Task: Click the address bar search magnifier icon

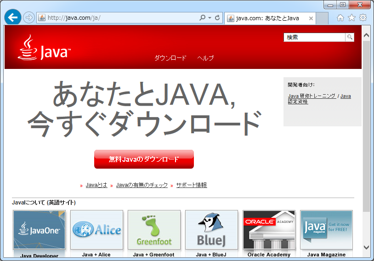Action: [x=202, y=17]
